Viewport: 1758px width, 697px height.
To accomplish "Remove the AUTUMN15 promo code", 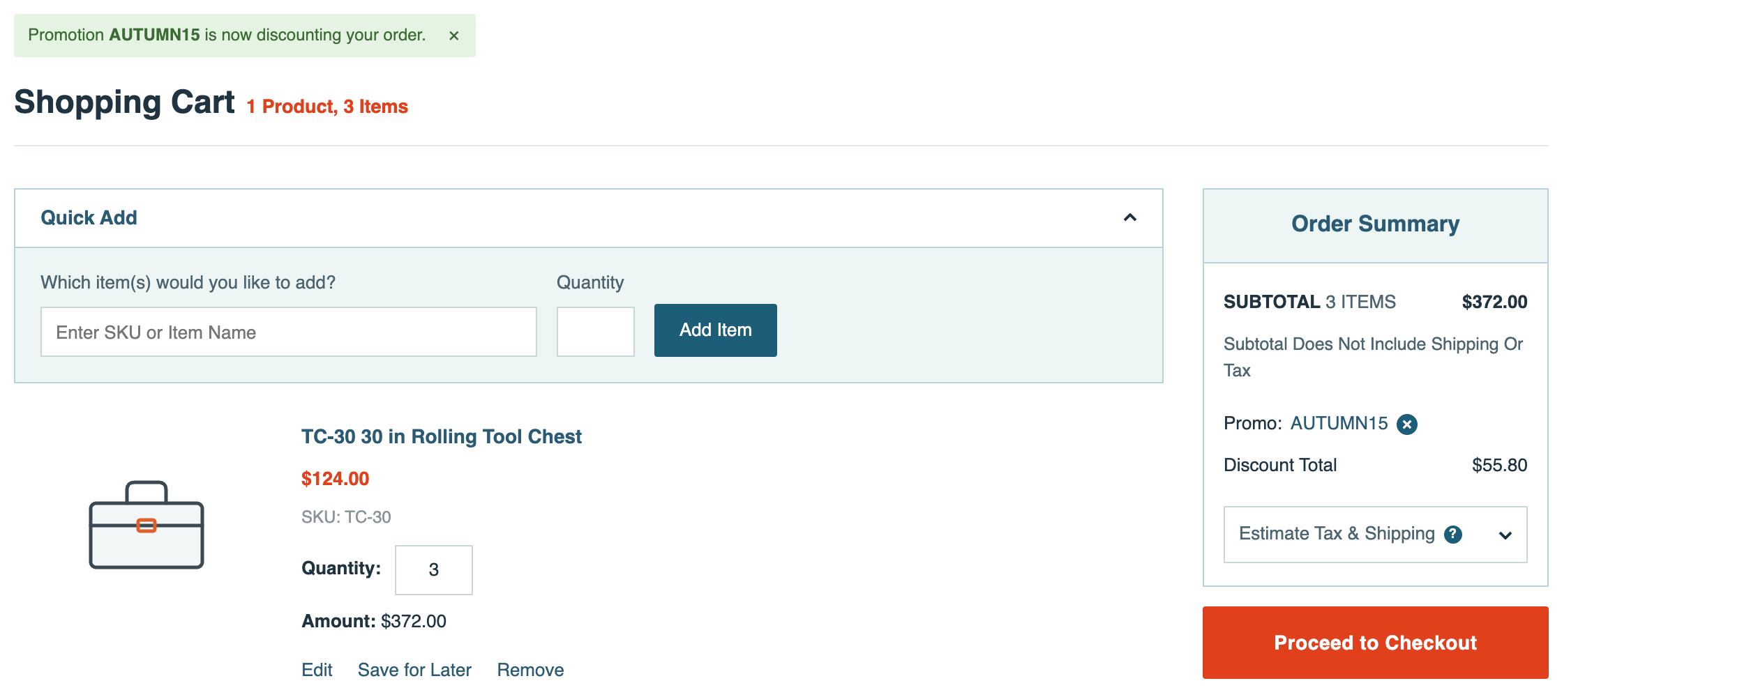I will 1406,424.
